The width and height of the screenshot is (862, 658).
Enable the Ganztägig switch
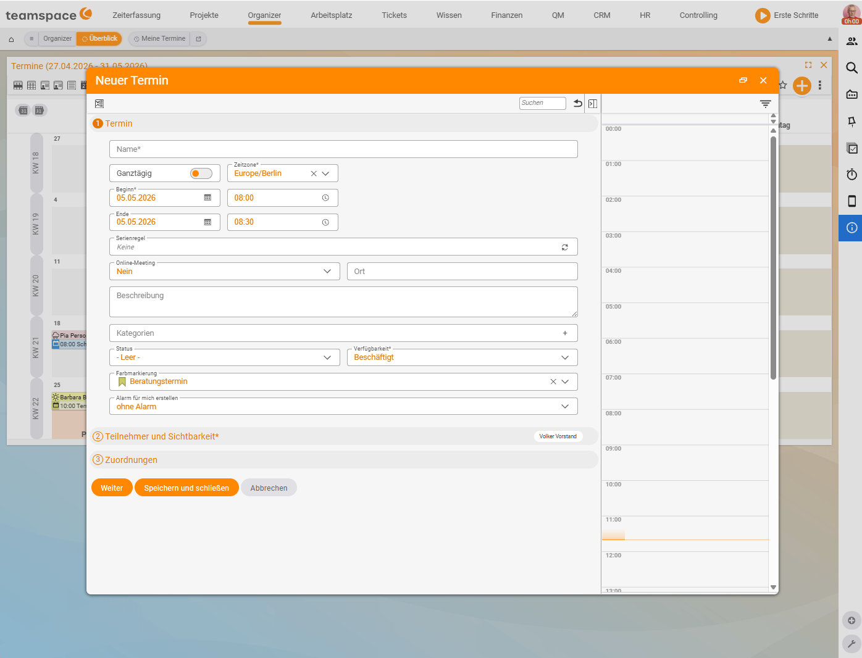201,173
